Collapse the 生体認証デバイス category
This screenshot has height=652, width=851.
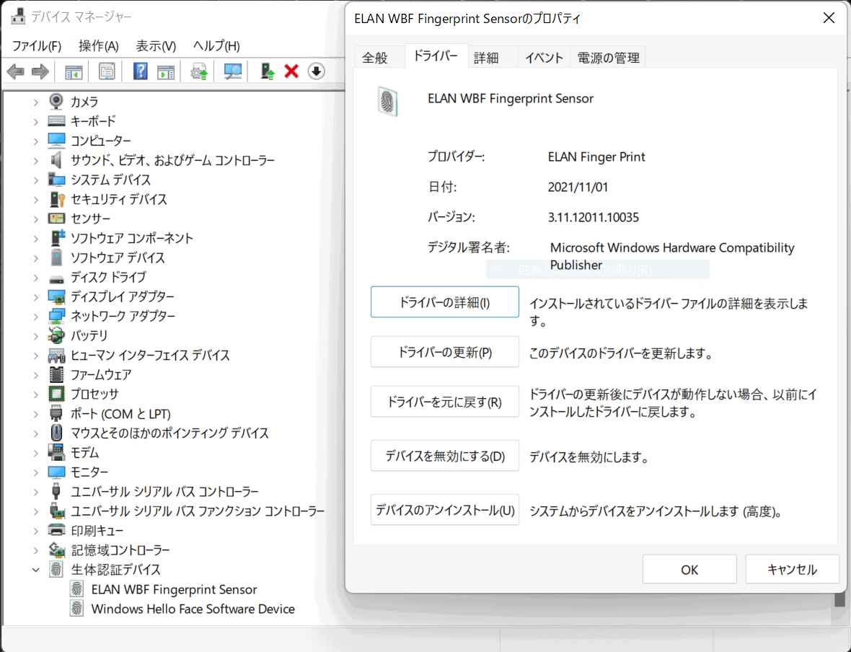(x=36, y=570)
